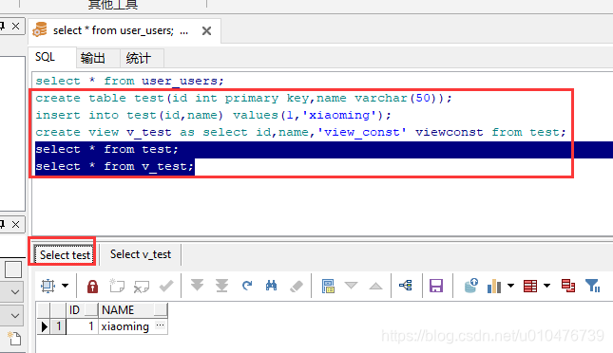This screenshot has width=613, height=353.
Task: Click the 'insert into test' code line
Action: click(x=213, y=115)
